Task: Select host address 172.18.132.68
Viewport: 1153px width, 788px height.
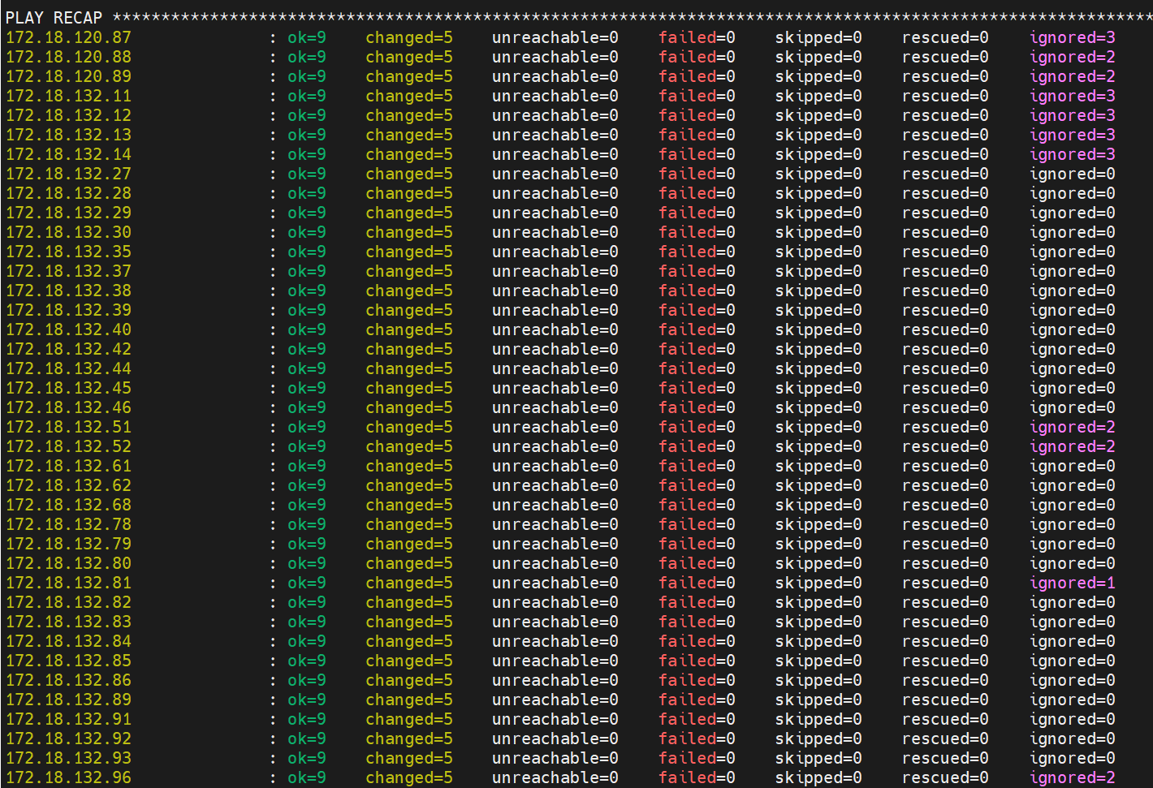Action: [x=68, y=505]
